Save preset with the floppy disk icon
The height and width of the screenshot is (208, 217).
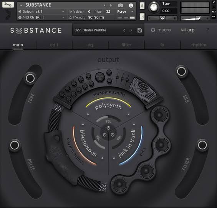tap(139, 30)
